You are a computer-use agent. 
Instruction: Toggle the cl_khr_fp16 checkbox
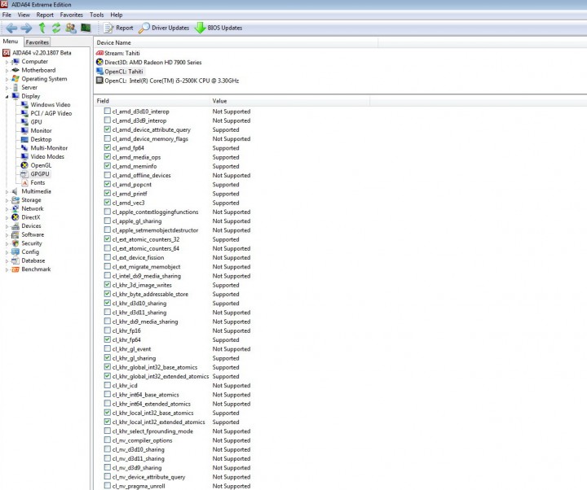108,330
